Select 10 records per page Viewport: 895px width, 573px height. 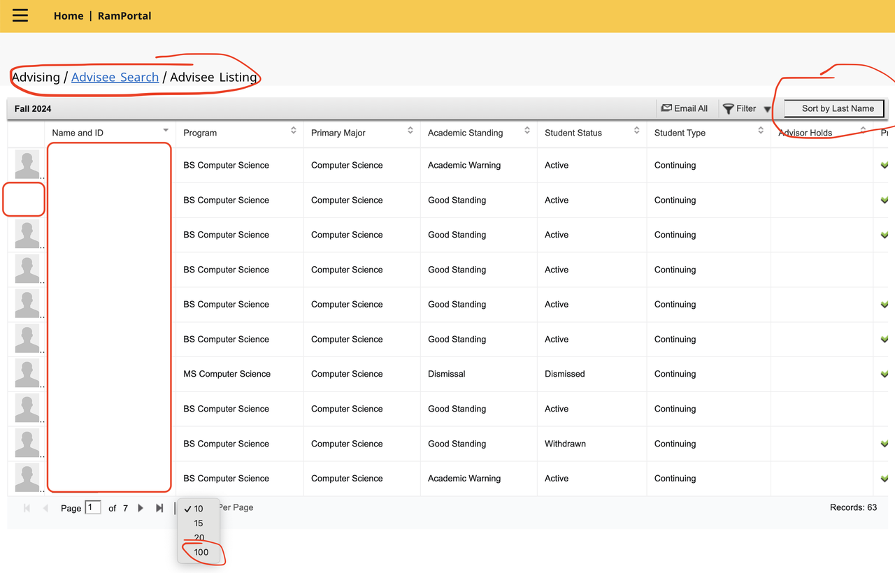coord(199,509)
